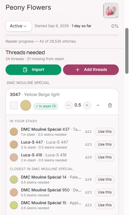Increase 3047 skein quantity with plus

[87, 105]
